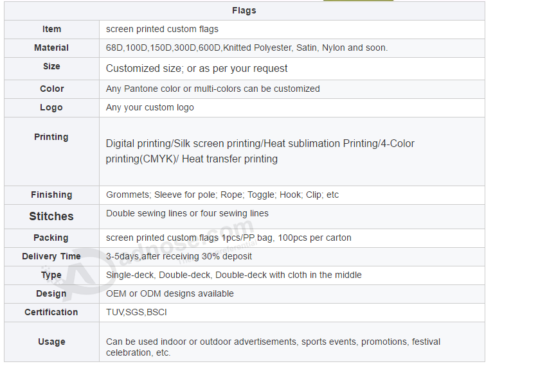Click the Packing row label

[51, 238]
